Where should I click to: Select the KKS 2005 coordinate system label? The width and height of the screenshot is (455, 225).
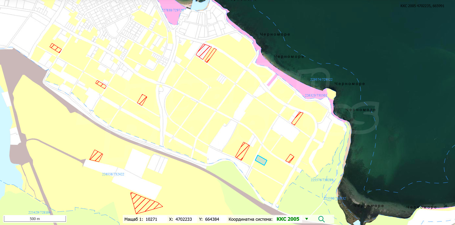pyautogui.click(x=288, y=219)
